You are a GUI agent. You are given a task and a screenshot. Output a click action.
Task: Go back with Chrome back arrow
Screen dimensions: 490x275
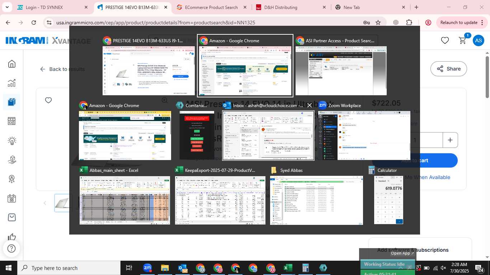click(x=8, y=23)
